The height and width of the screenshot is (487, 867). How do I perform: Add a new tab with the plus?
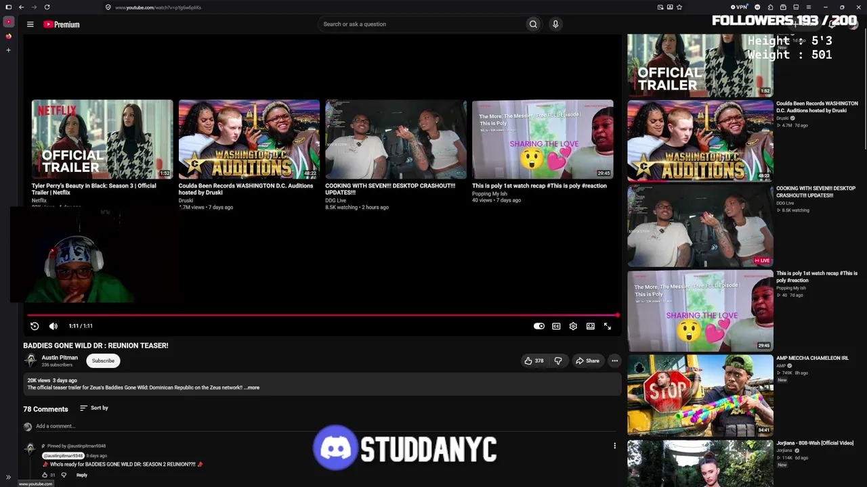pyautogui.click(x=9, y=50)
